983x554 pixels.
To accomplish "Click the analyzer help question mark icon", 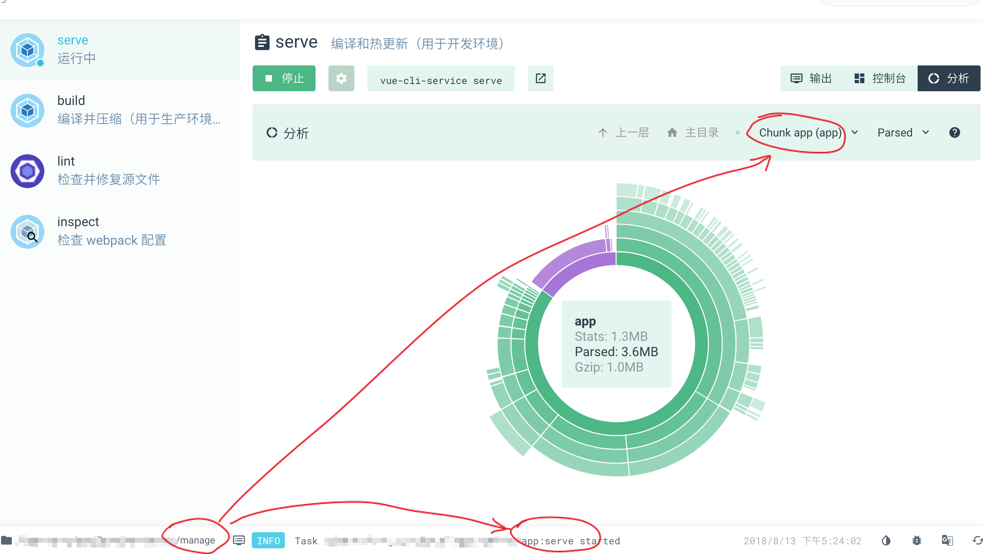I will [954, 132].
